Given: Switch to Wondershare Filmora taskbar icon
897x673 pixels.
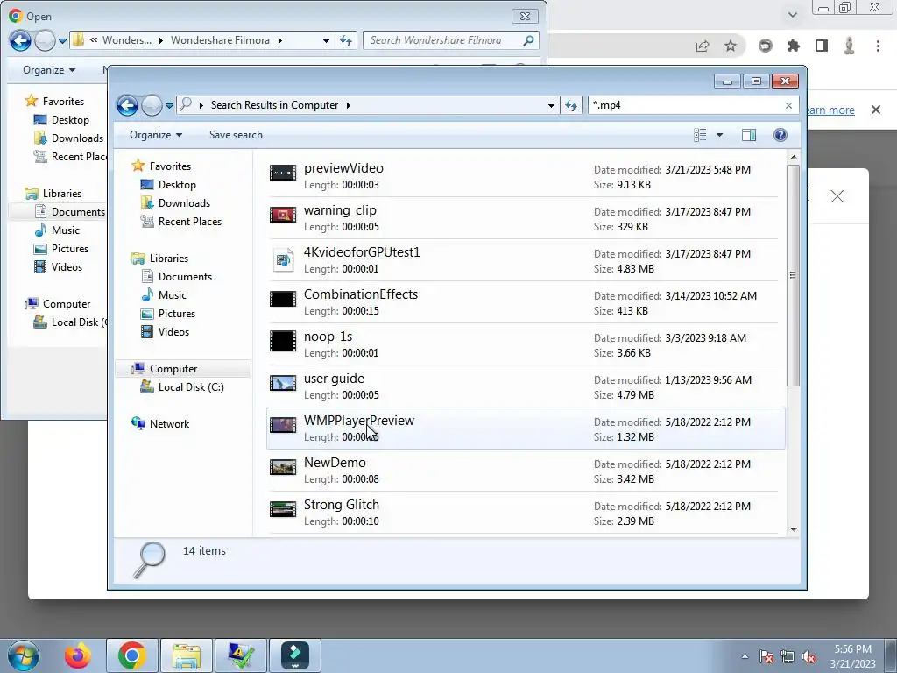Looking at the screenshot, I should 295,655.
